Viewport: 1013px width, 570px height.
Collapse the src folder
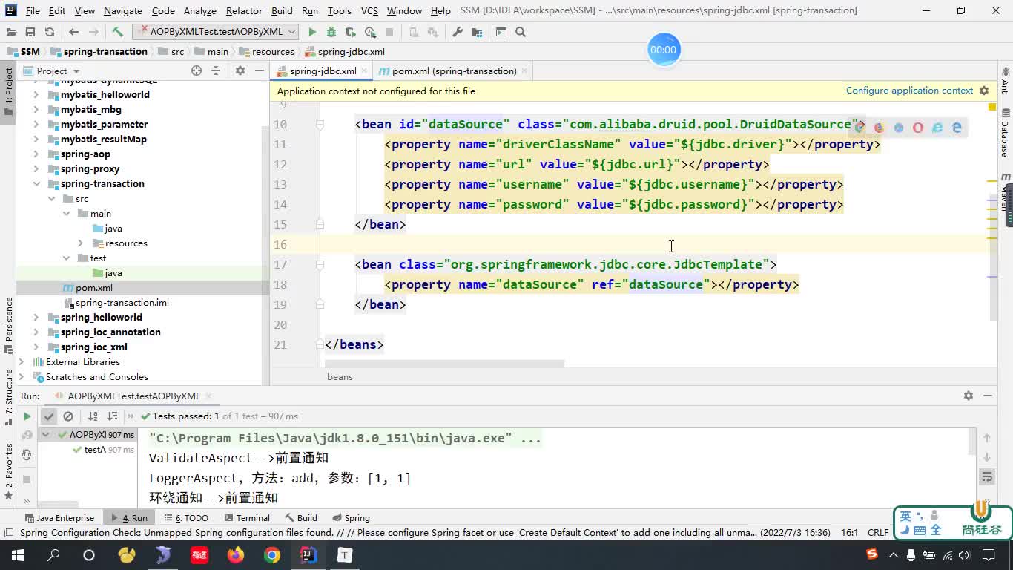[51, 199]
